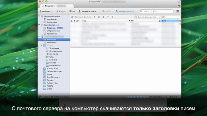
Task: Open the Помеченные folder
Action: [55, 65]
